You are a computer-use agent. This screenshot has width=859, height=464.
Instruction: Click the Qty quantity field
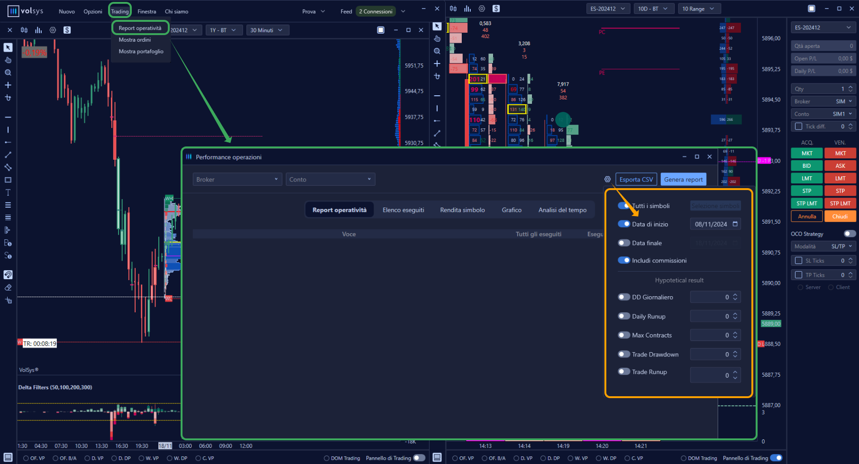coord(823,89)
